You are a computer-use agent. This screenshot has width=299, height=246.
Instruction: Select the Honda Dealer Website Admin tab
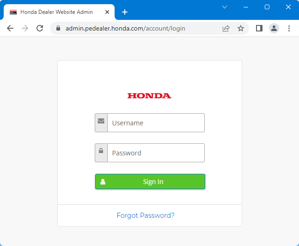pos(56,12)
